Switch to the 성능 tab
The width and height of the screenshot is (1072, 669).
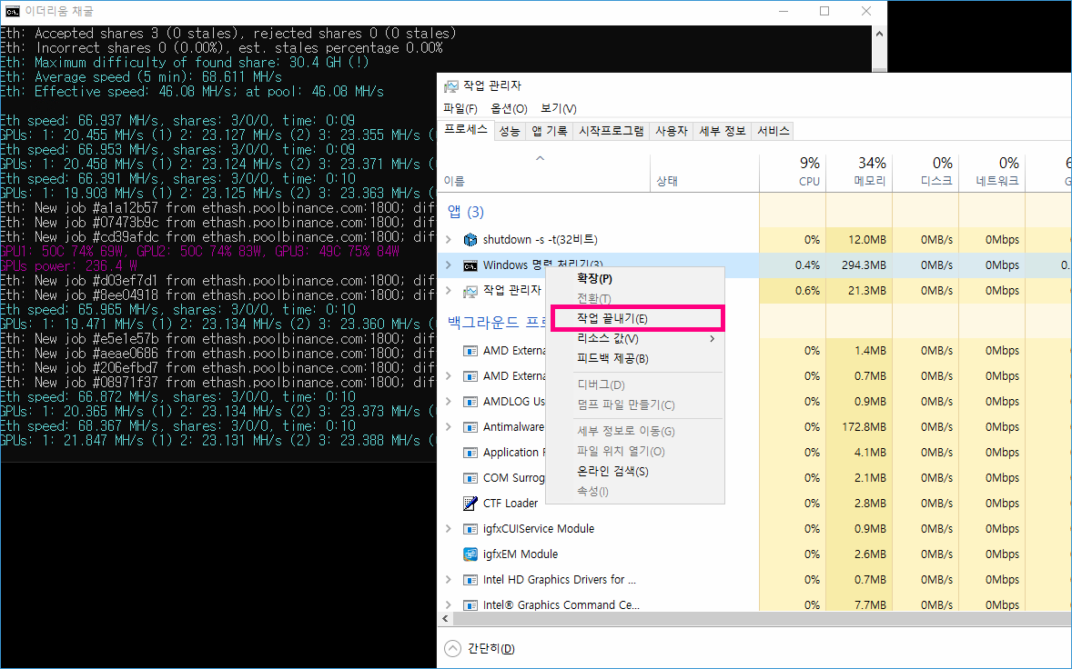[x=510, y=131]
